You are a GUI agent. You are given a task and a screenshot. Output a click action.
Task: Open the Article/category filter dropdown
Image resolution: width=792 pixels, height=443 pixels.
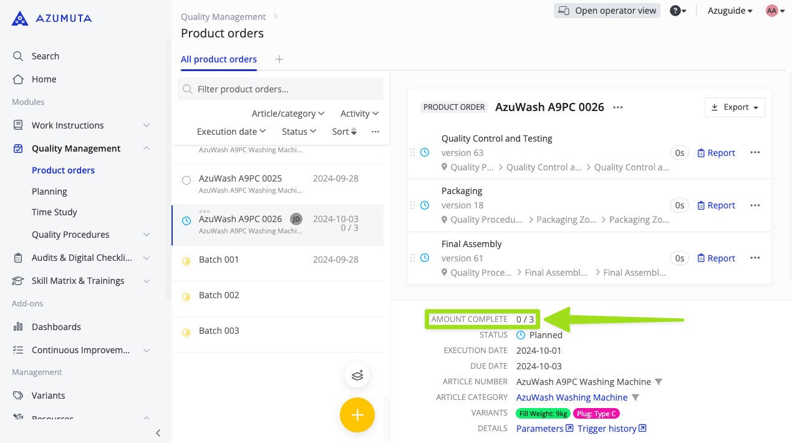pos(287,113)
